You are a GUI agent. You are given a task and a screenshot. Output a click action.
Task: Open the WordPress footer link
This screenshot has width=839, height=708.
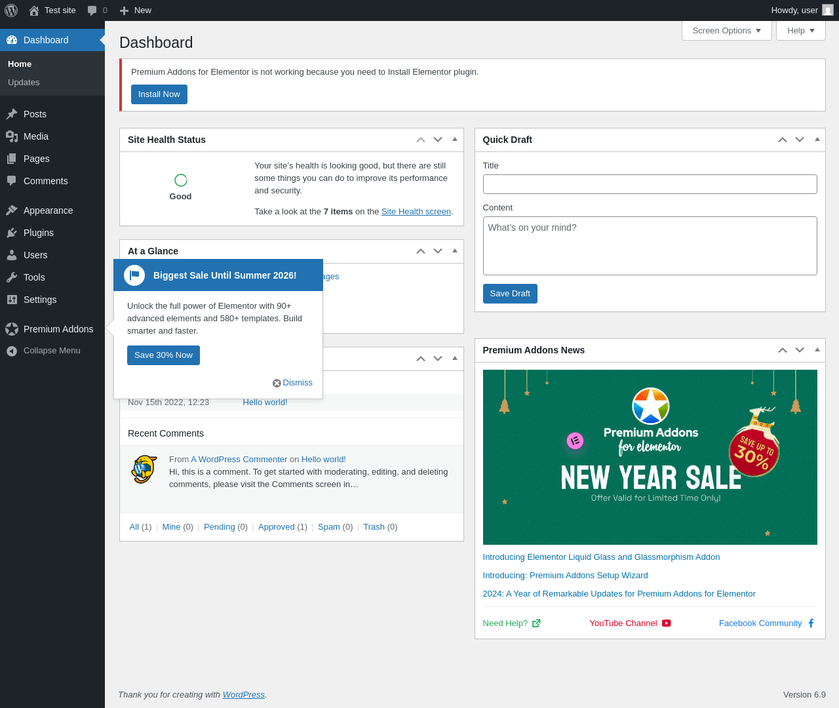tap(244, 695)
